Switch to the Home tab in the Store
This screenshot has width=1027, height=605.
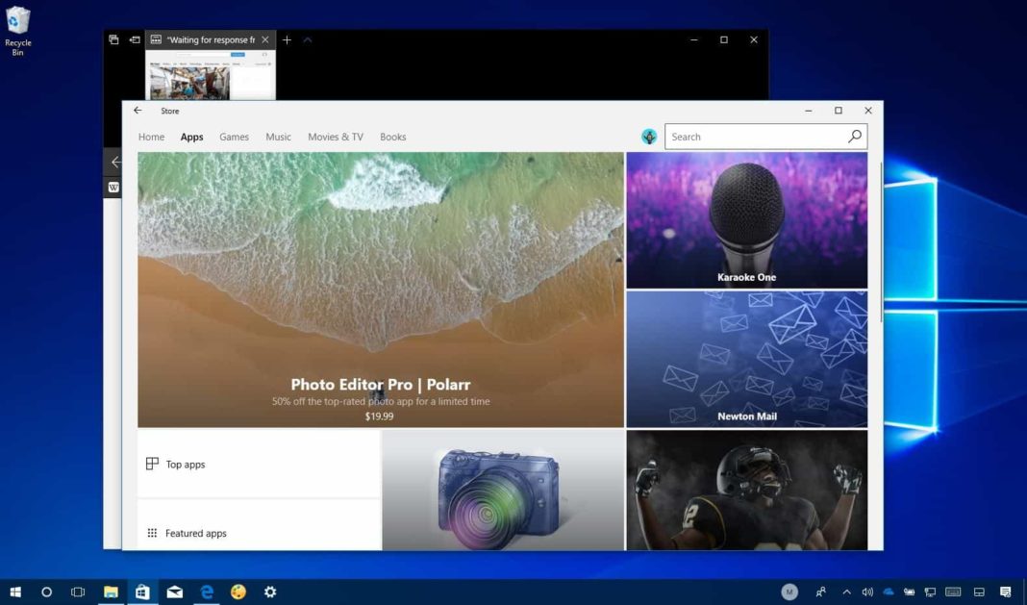pos(151,137)
